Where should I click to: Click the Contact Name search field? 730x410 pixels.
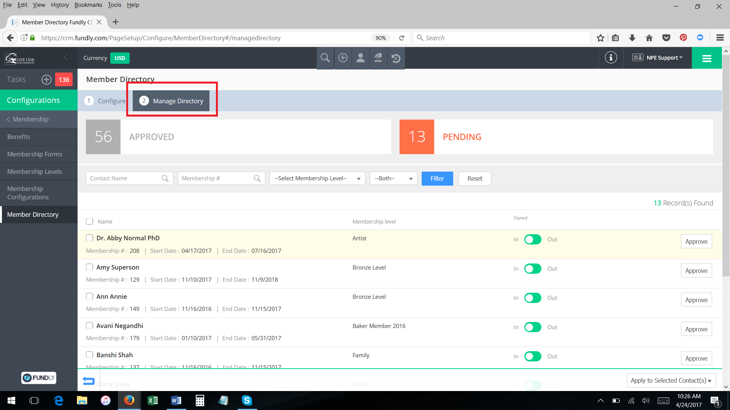pos(129,178)
